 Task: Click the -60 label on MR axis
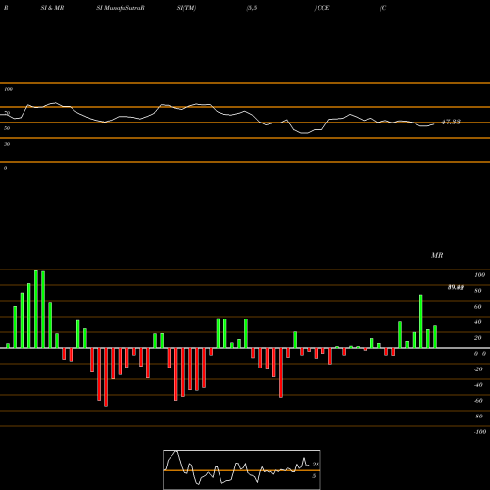point(478,401)
